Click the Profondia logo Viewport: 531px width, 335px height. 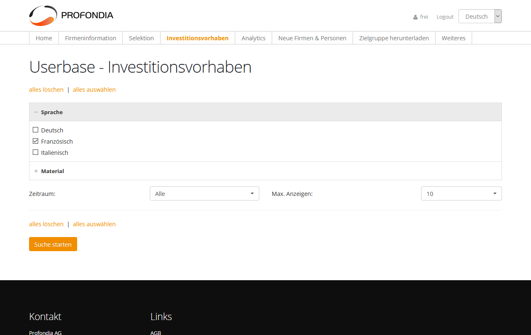(x=71, y=16)
